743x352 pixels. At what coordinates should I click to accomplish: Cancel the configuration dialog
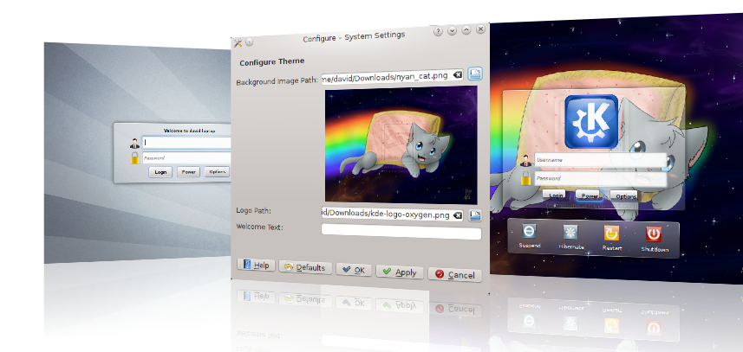(x=455, y=274)
